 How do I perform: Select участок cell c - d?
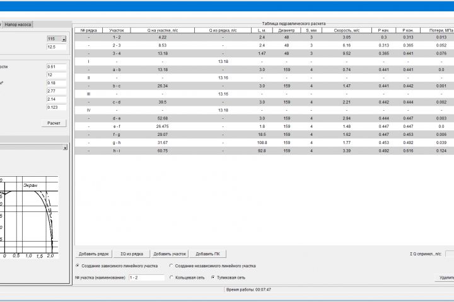tap(117, 102)
